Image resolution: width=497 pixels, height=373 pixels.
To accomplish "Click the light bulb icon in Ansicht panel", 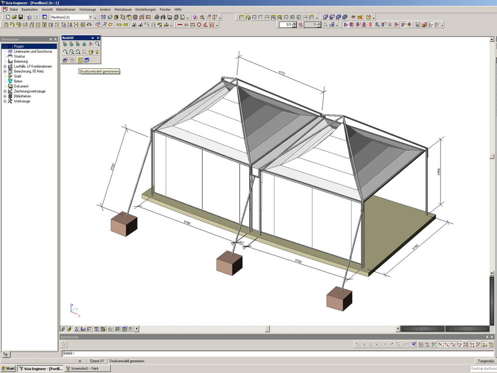I will 97,52.
